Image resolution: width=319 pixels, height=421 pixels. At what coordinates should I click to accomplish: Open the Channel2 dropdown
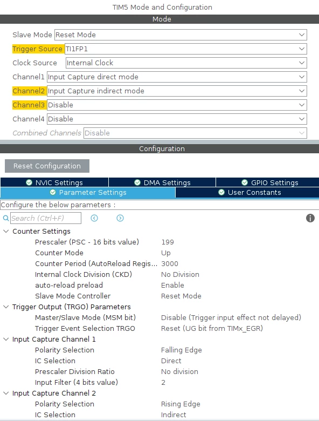pos(177,91)
